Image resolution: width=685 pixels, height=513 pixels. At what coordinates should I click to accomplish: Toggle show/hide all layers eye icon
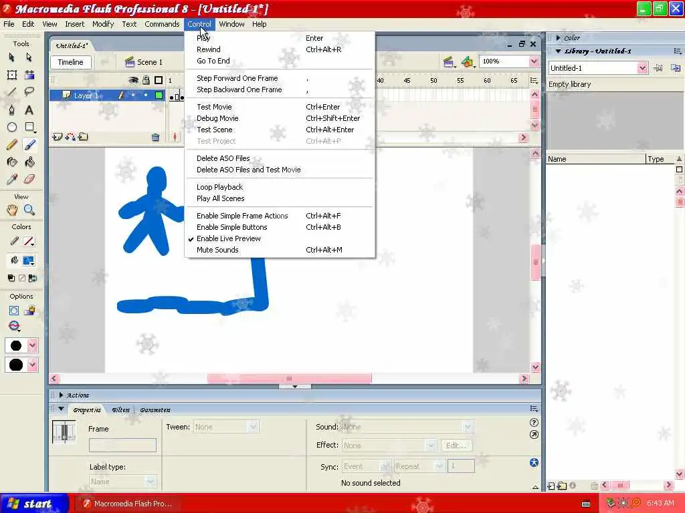tap(133, 80)
